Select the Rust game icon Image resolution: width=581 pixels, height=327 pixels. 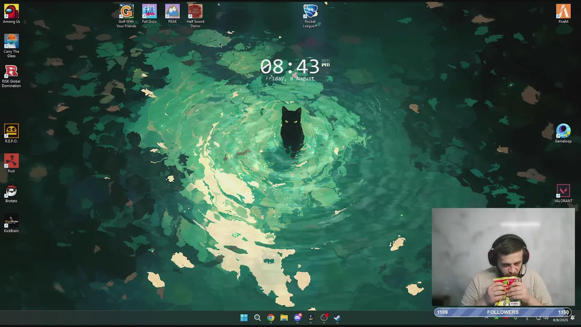pos(11,163)
